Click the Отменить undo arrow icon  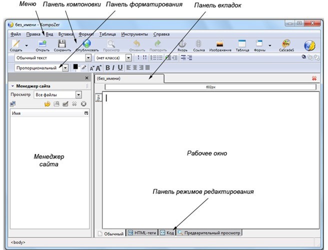tap(137, 43)
